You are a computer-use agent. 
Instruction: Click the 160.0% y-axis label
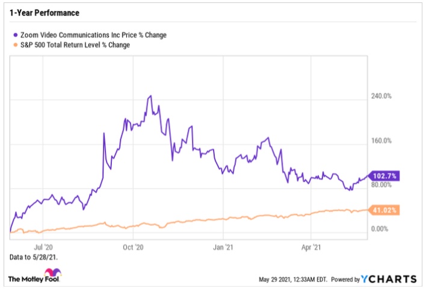[380, 141]
